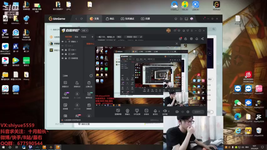Open the notification bell icon
The image size is (267, 150).
[x=197, y=39]
